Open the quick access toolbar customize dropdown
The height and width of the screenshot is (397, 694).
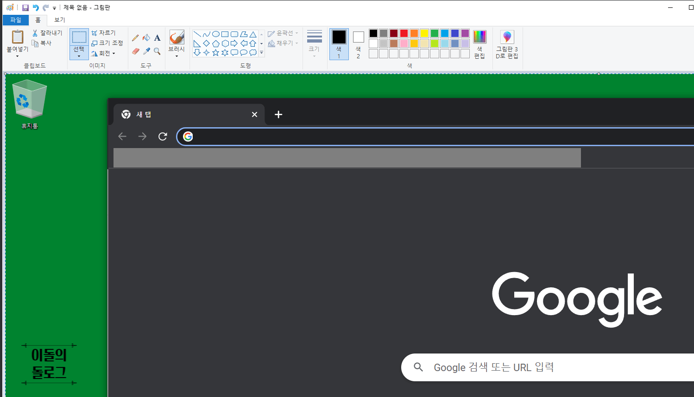coord(54,8)
